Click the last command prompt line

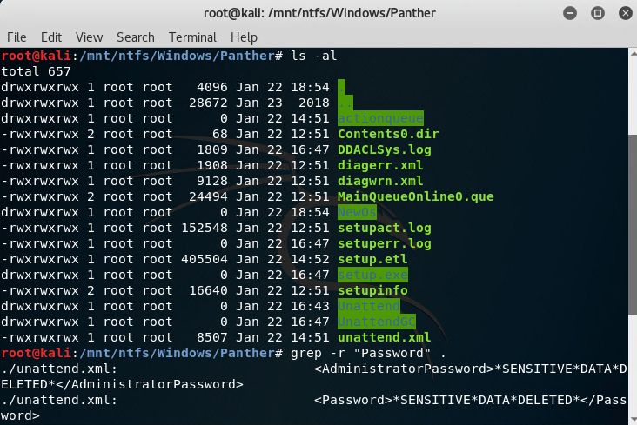coord(139,353)
